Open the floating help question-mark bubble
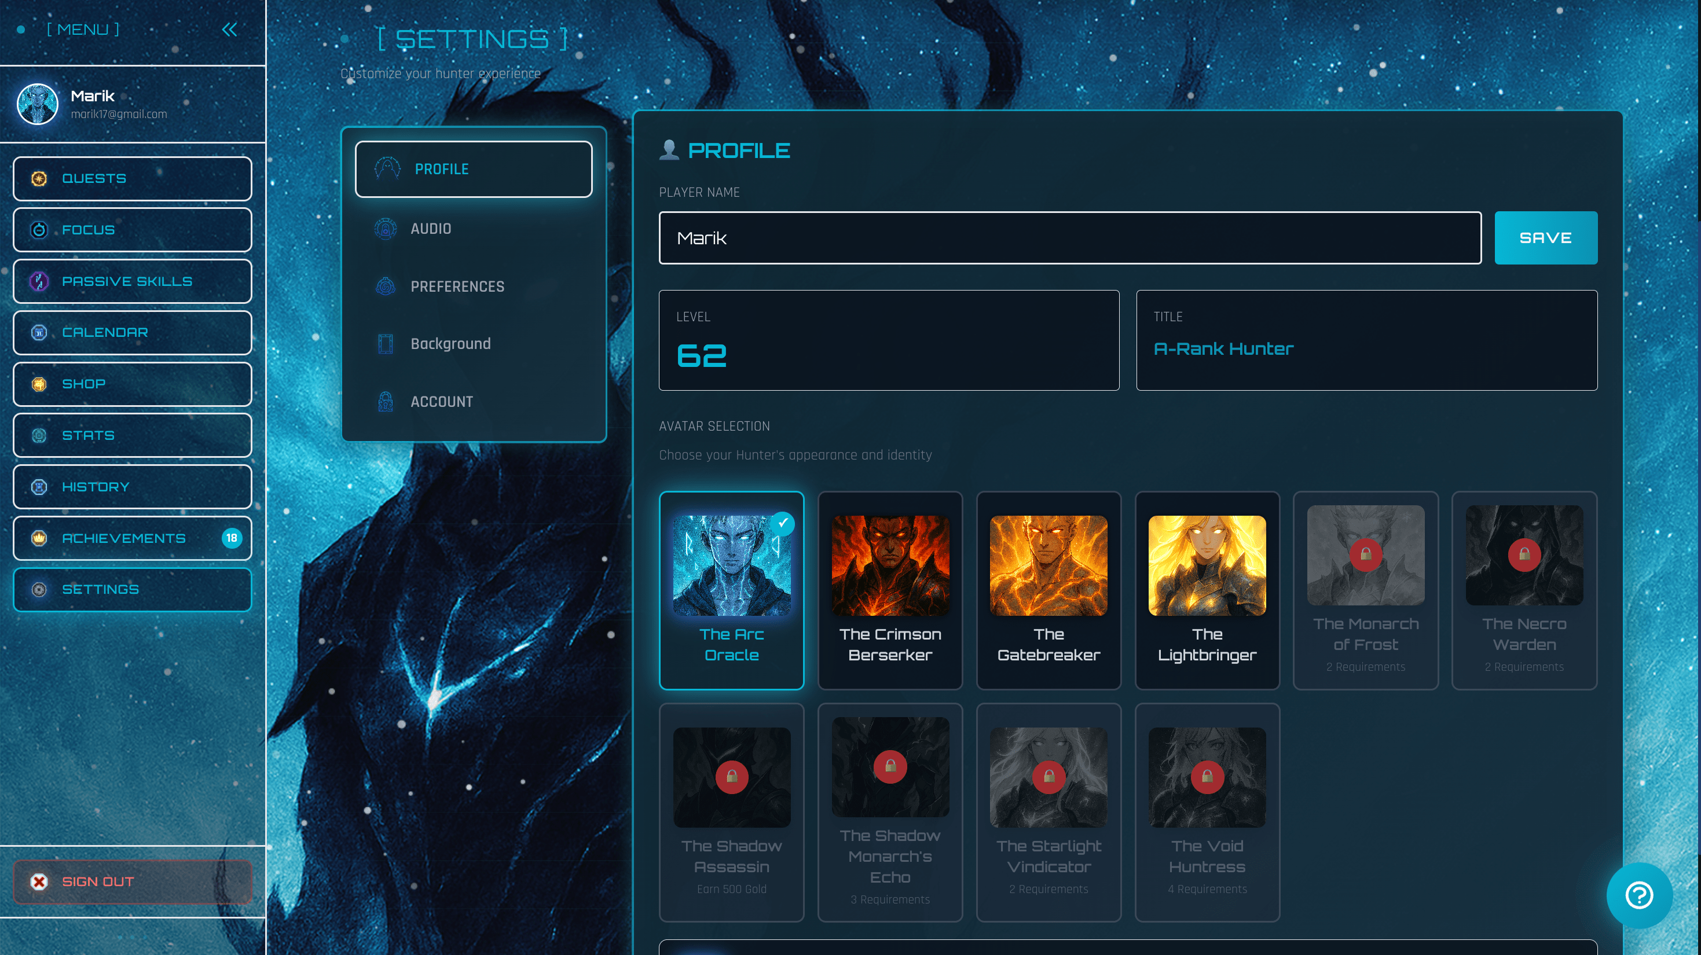1701x955 pixels. (1641, 895)
